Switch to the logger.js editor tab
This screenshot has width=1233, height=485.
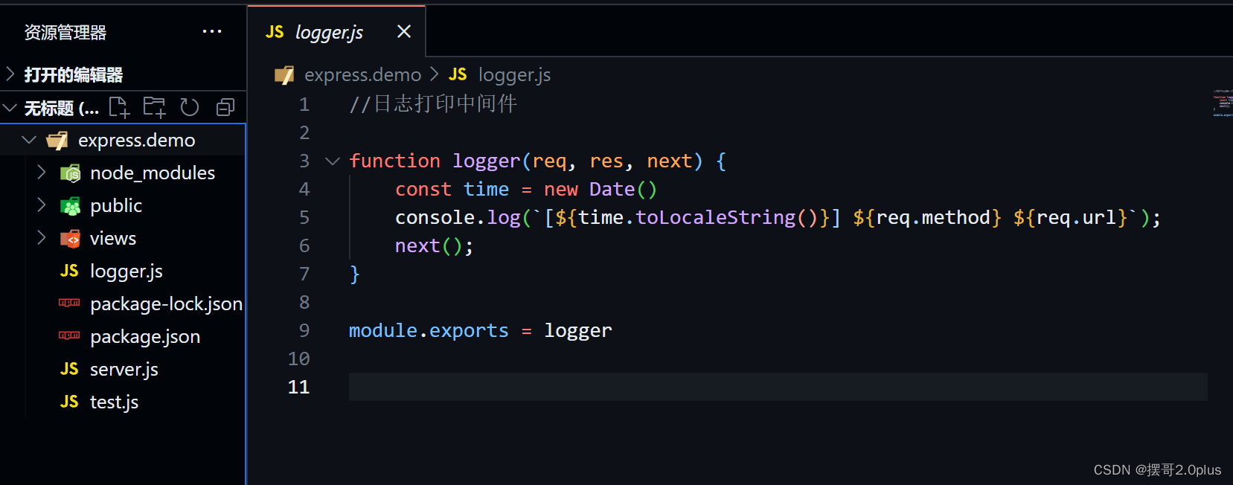(336, 31)
